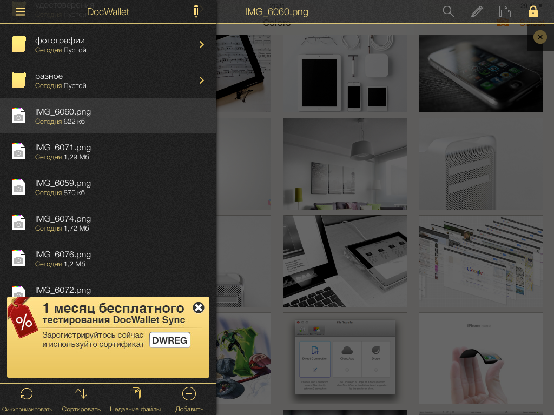The width and height of the screenshot is (554, 415).
Task: Click the Сегодня 622 кб size text
Action: 60,122
